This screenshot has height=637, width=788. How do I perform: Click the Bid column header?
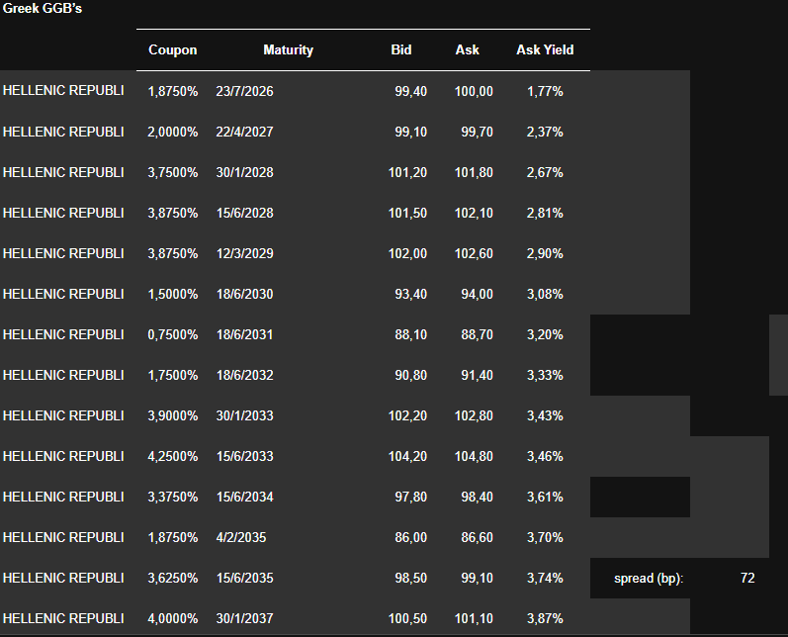pos(401,49)
